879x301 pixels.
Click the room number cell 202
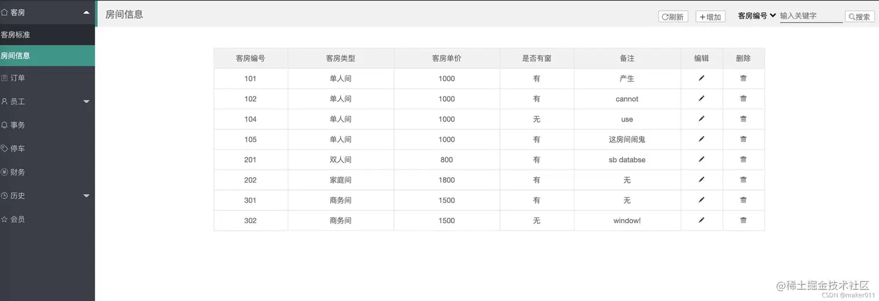[x=251, y=180]
